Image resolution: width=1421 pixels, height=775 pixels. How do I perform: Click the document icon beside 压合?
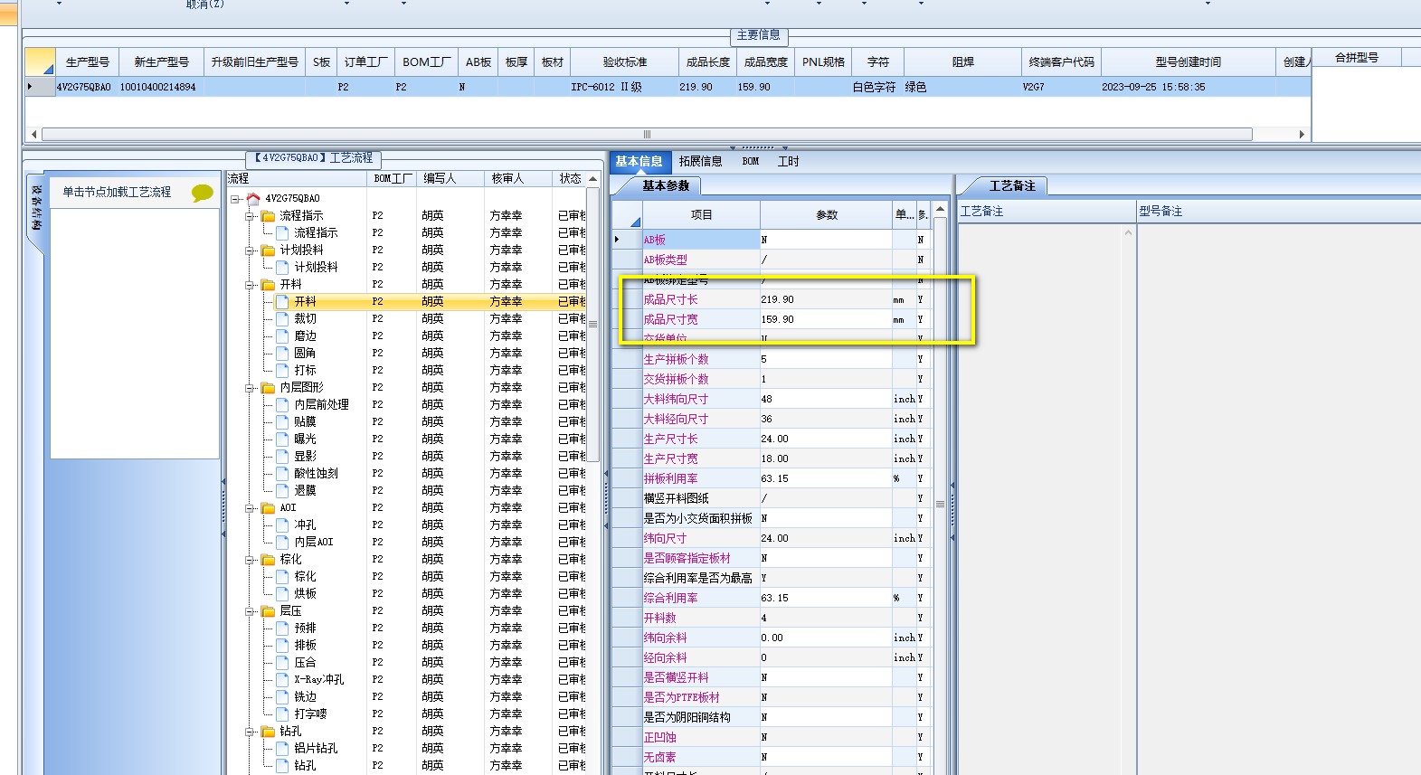282,662
